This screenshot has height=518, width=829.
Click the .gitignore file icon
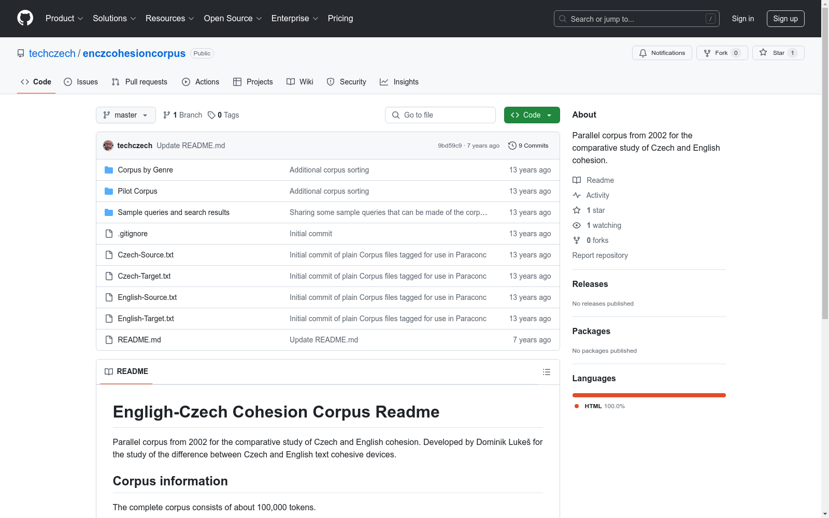pos(109,234)
